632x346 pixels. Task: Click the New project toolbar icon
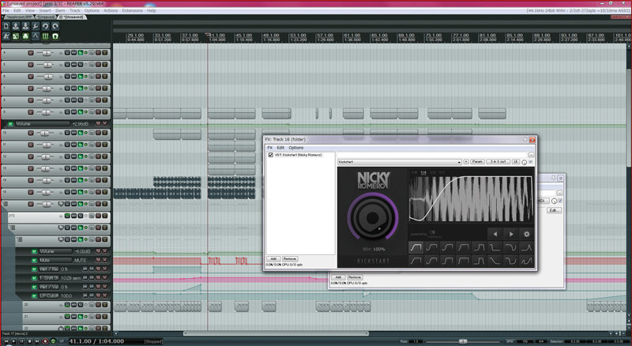point(6,26)
